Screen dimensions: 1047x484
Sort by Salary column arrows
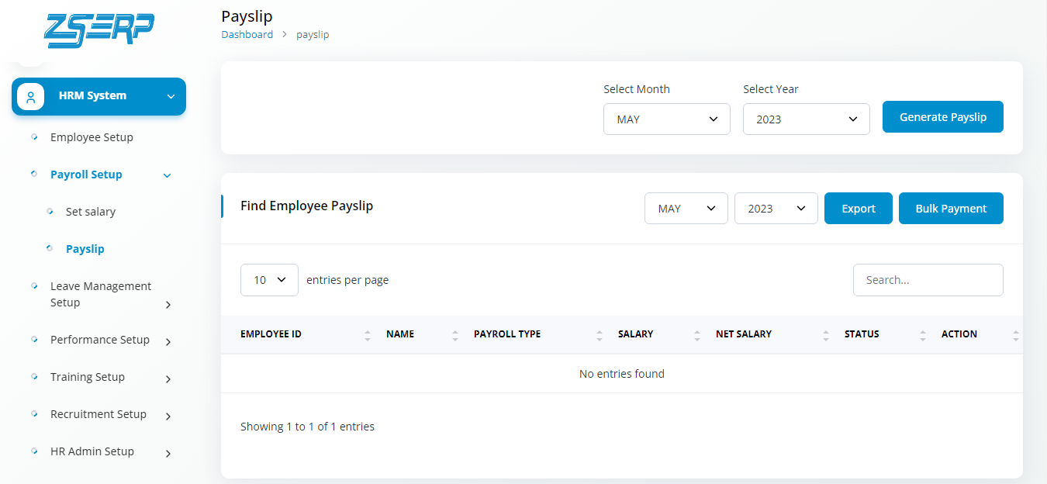(x=697, y=335)
